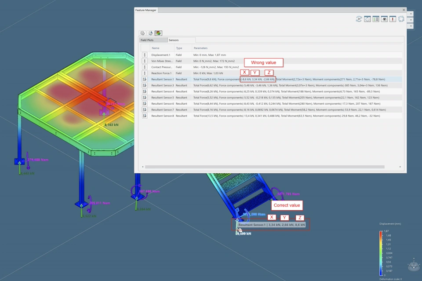The width and height of the screenshot is (422, 281).
Task: Select the Resultant Sensor.8 name
Action: [163, 116]
